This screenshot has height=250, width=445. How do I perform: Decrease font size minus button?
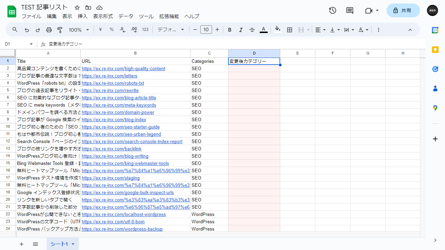click(x=195, y=30)
